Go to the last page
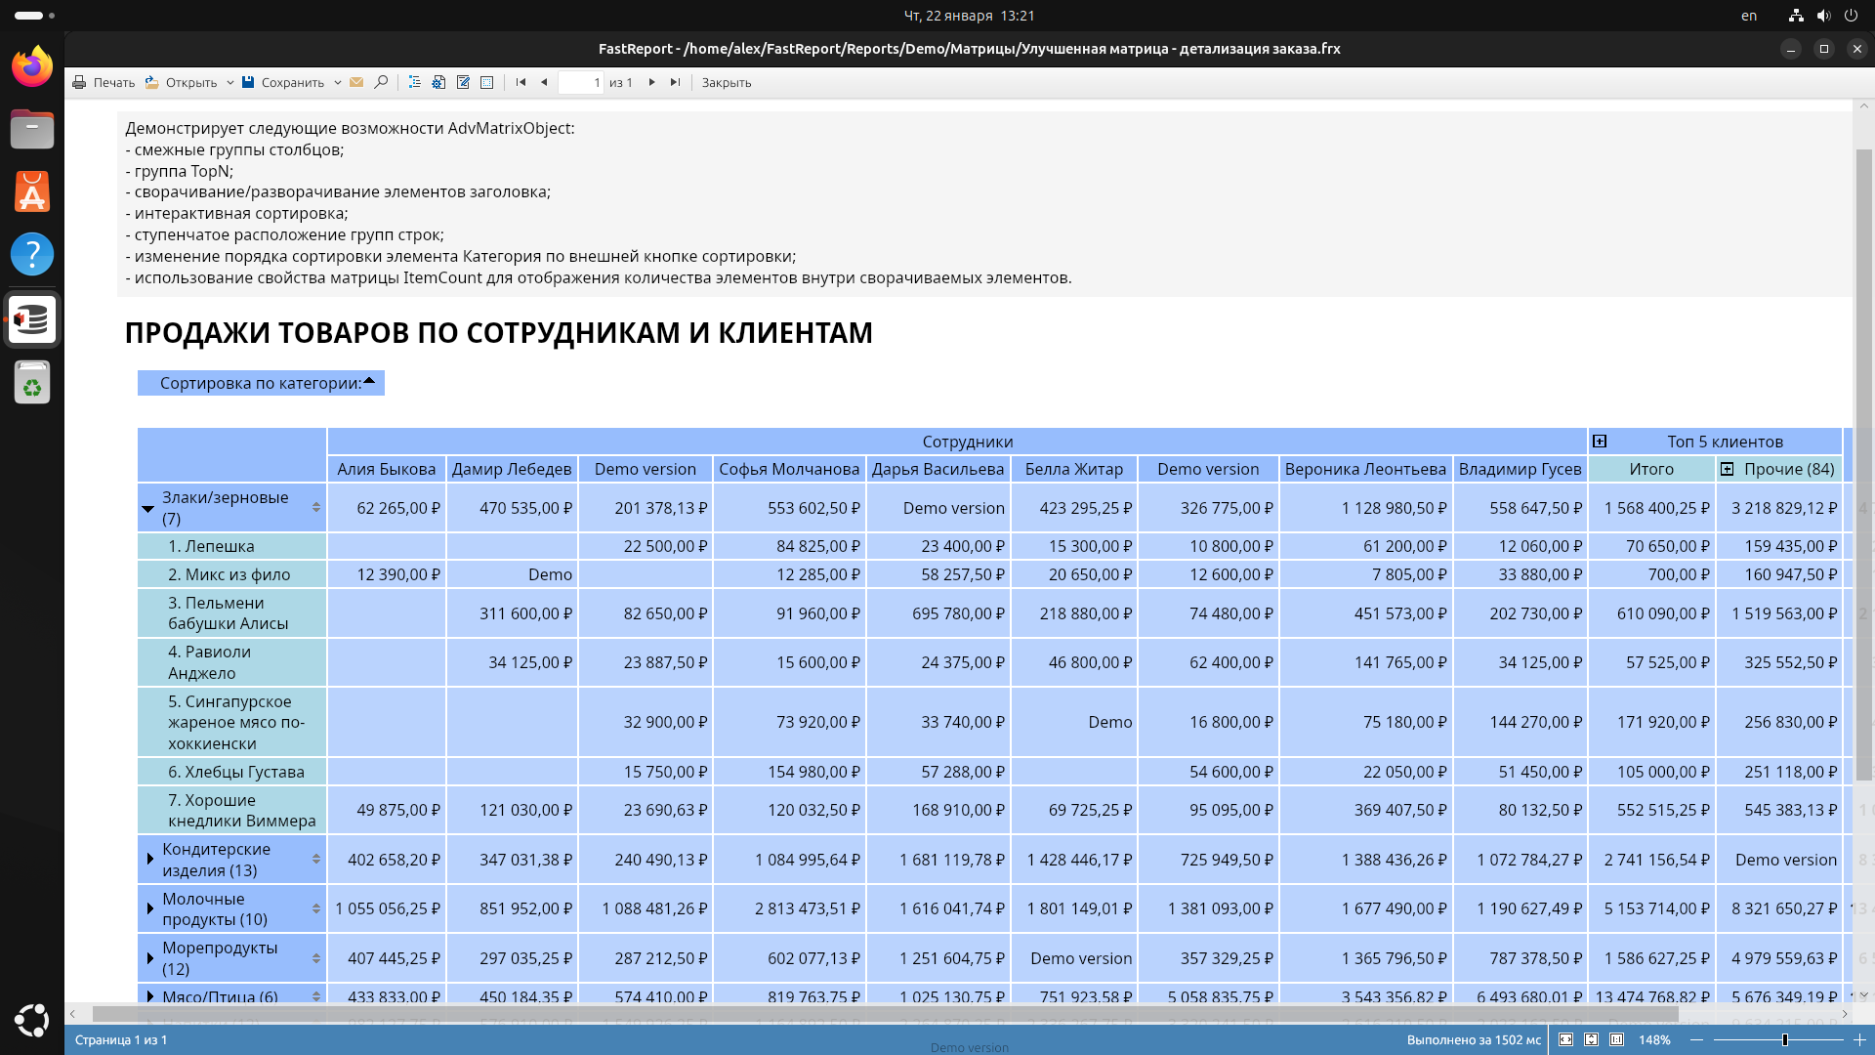Viewport: 1875px width, 1055px height. pos(675,83)
